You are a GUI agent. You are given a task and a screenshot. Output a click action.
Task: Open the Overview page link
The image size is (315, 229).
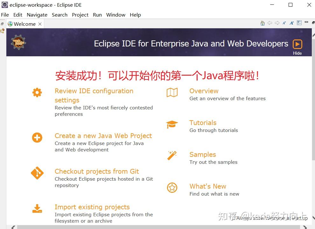pyautogui.click(x=204, y=91)
